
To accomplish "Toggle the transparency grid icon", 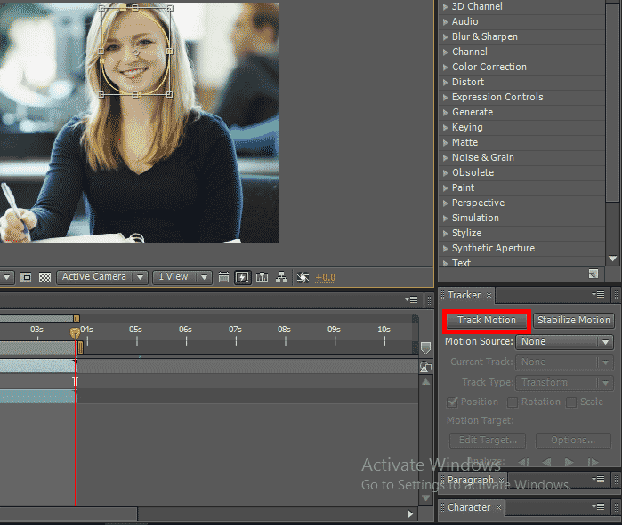I will (x=44, y=277).
